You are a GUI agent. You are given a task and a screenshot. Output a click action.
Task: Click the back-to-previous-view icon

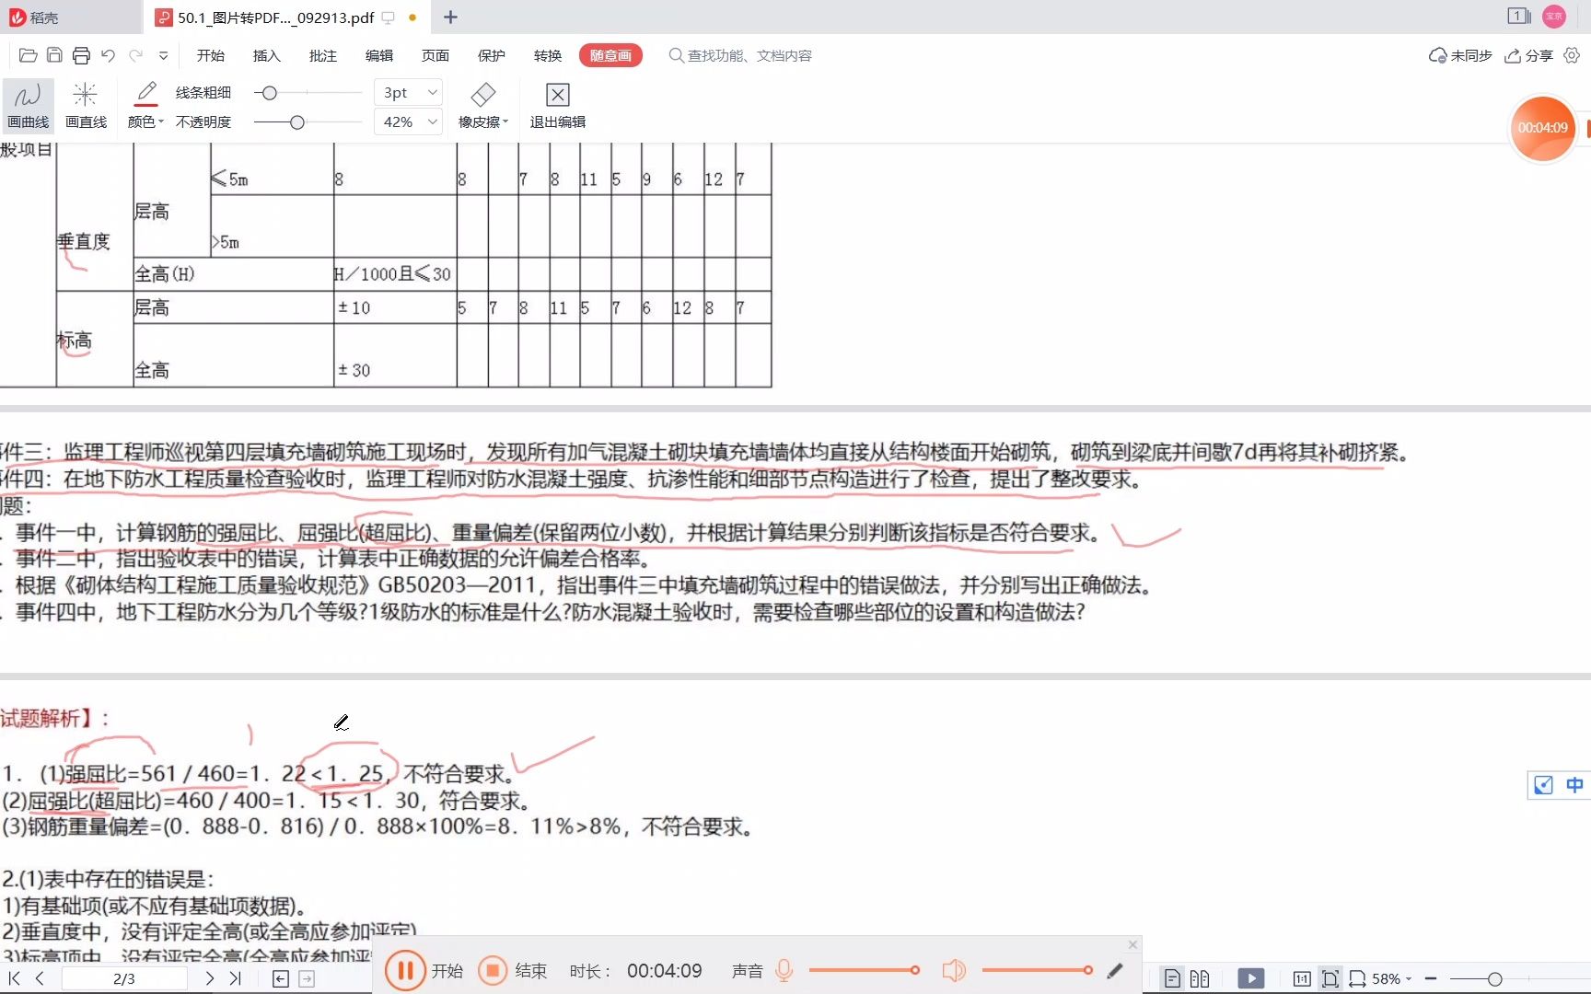click(x=281, y=979)
